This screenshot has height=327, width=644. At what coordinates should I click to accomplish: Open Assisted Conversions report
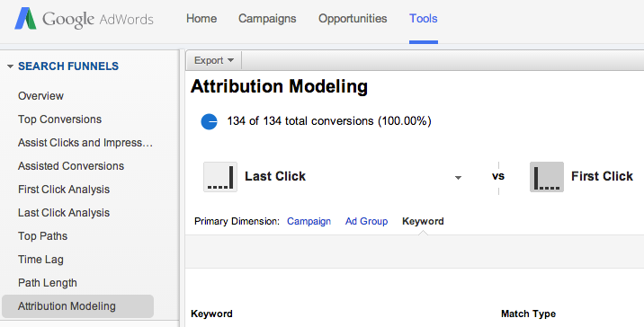click(71, 166)
